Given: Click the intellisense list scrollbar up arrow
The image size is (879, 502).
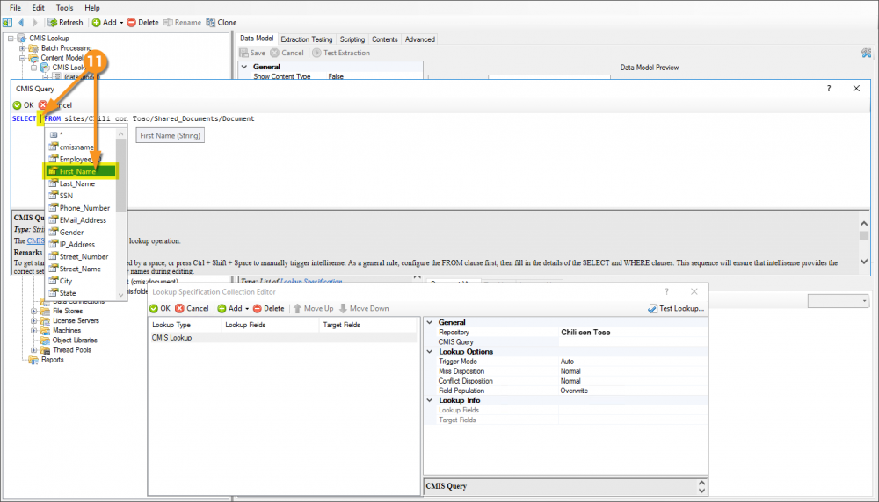Looking at the screenshot, I should coord(121,133).
